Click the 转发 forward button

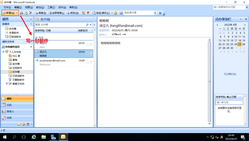(73, 13)
